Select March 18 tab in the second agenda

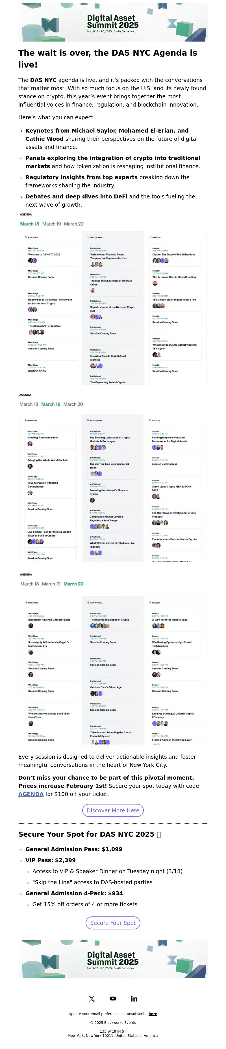(29, 404)
